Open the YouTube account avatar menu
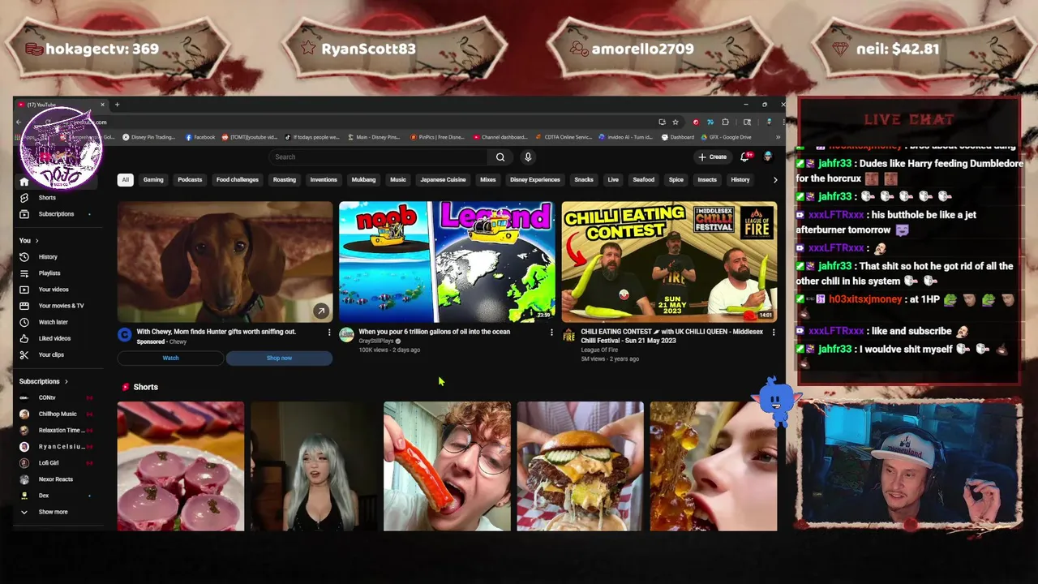 point(768,157)
